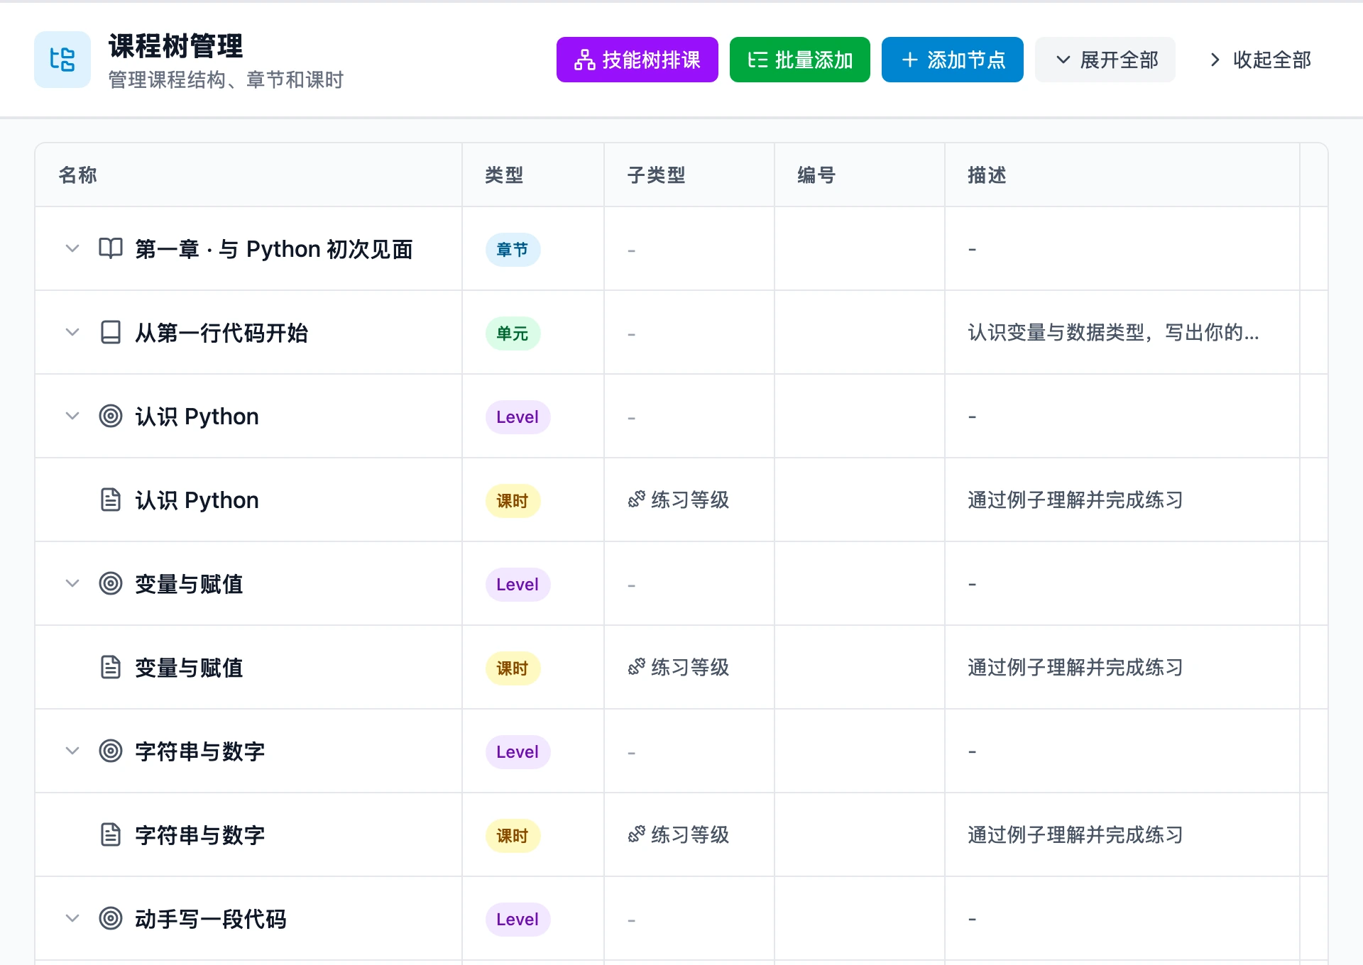Click document icon on 字符串与数字 课时 row
This screenshot has height=965, width=1363.
[x=111, y=834]
